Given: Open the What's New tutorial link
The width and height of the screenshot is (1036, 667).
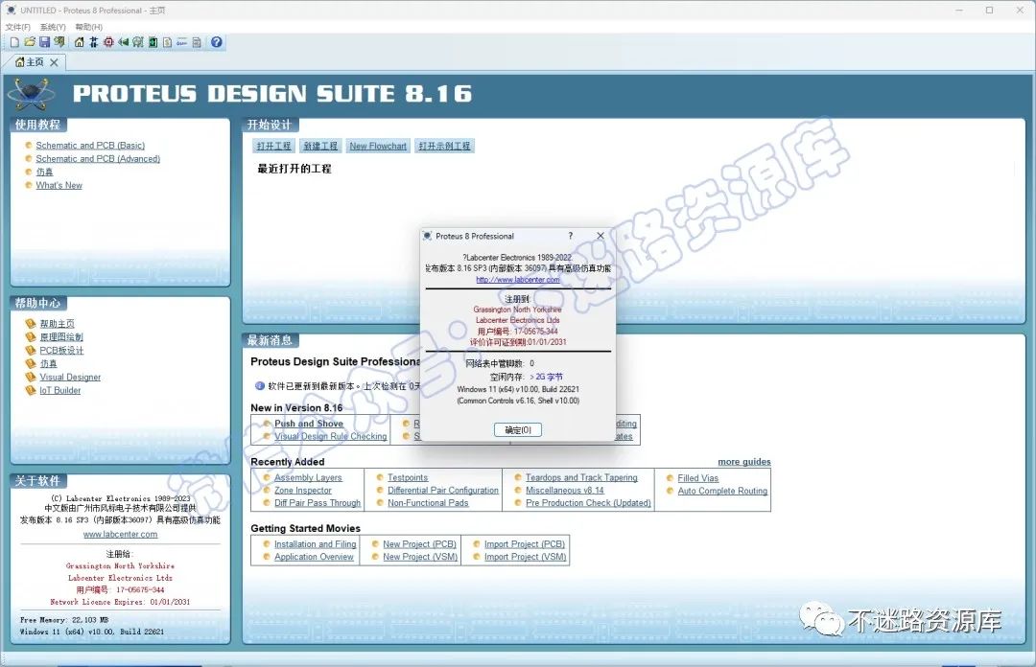Looking at the screenshot, I should (x=59, y=186).
